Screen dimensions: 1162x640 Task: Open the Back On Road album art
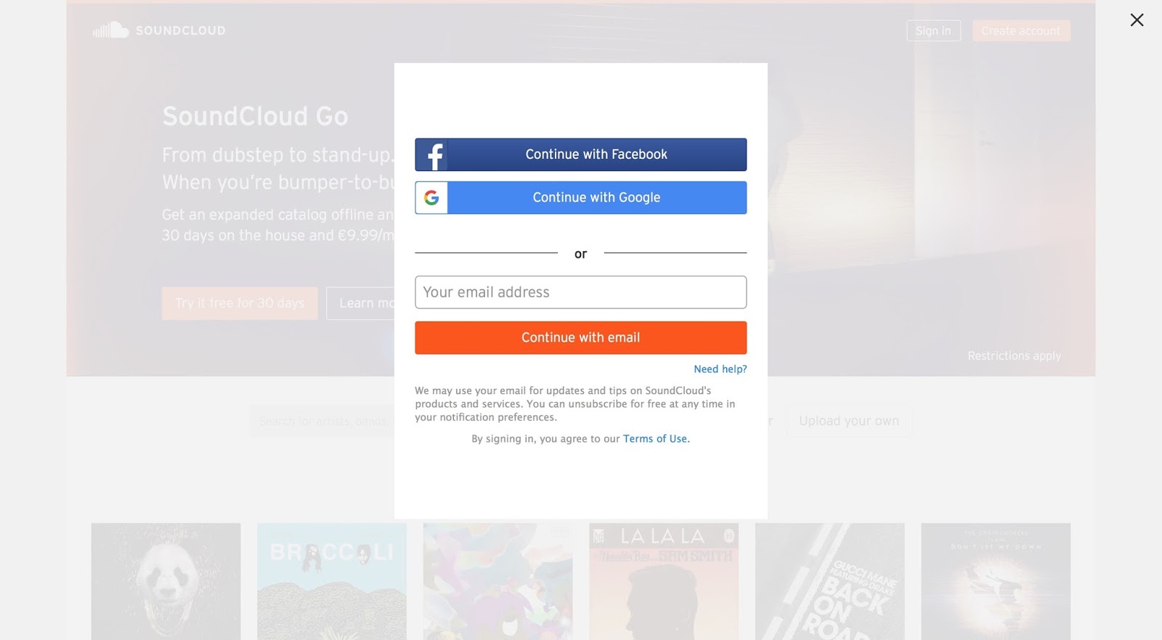point(829,580)
